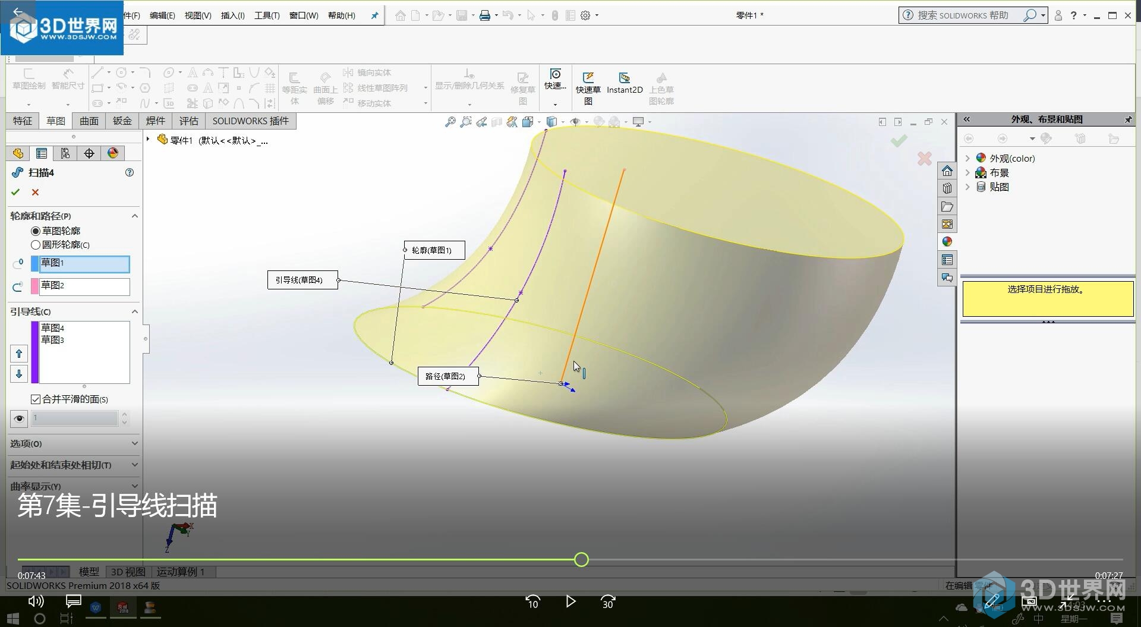
Task: Click the 快速捕捉 quick snaps tool
Action: point(555,80)
